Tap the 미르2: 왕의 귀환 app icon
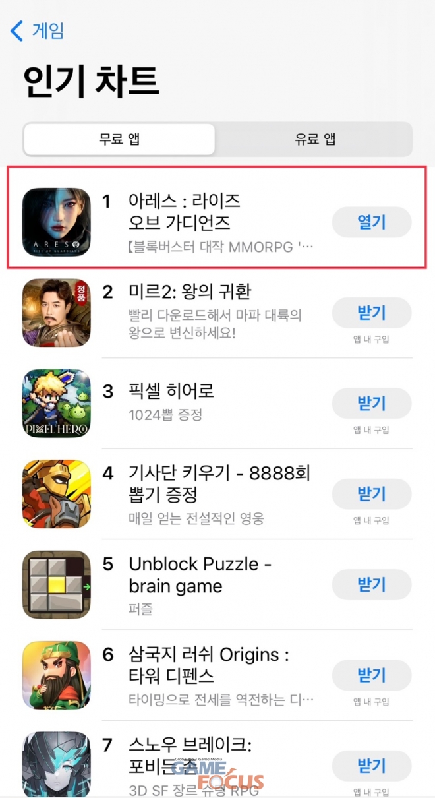The height and width of the screenshot is (798, 435). pyautogui.click(x=57, y=313)
